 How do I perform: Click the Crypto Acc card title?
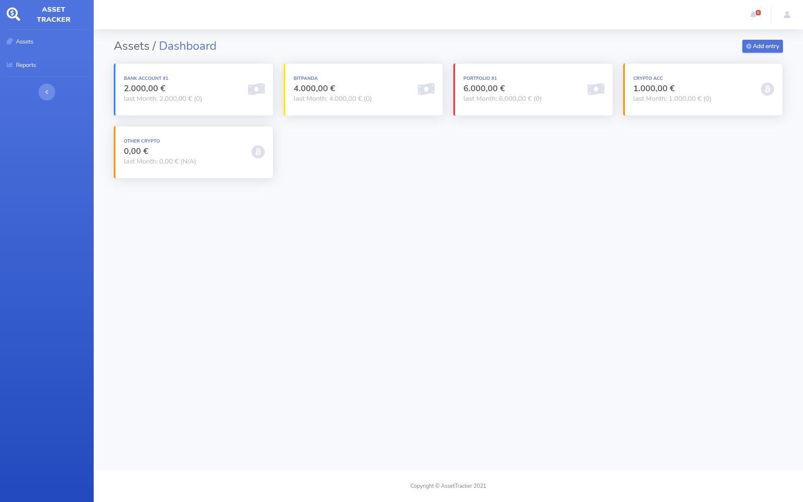click(648, 78)
